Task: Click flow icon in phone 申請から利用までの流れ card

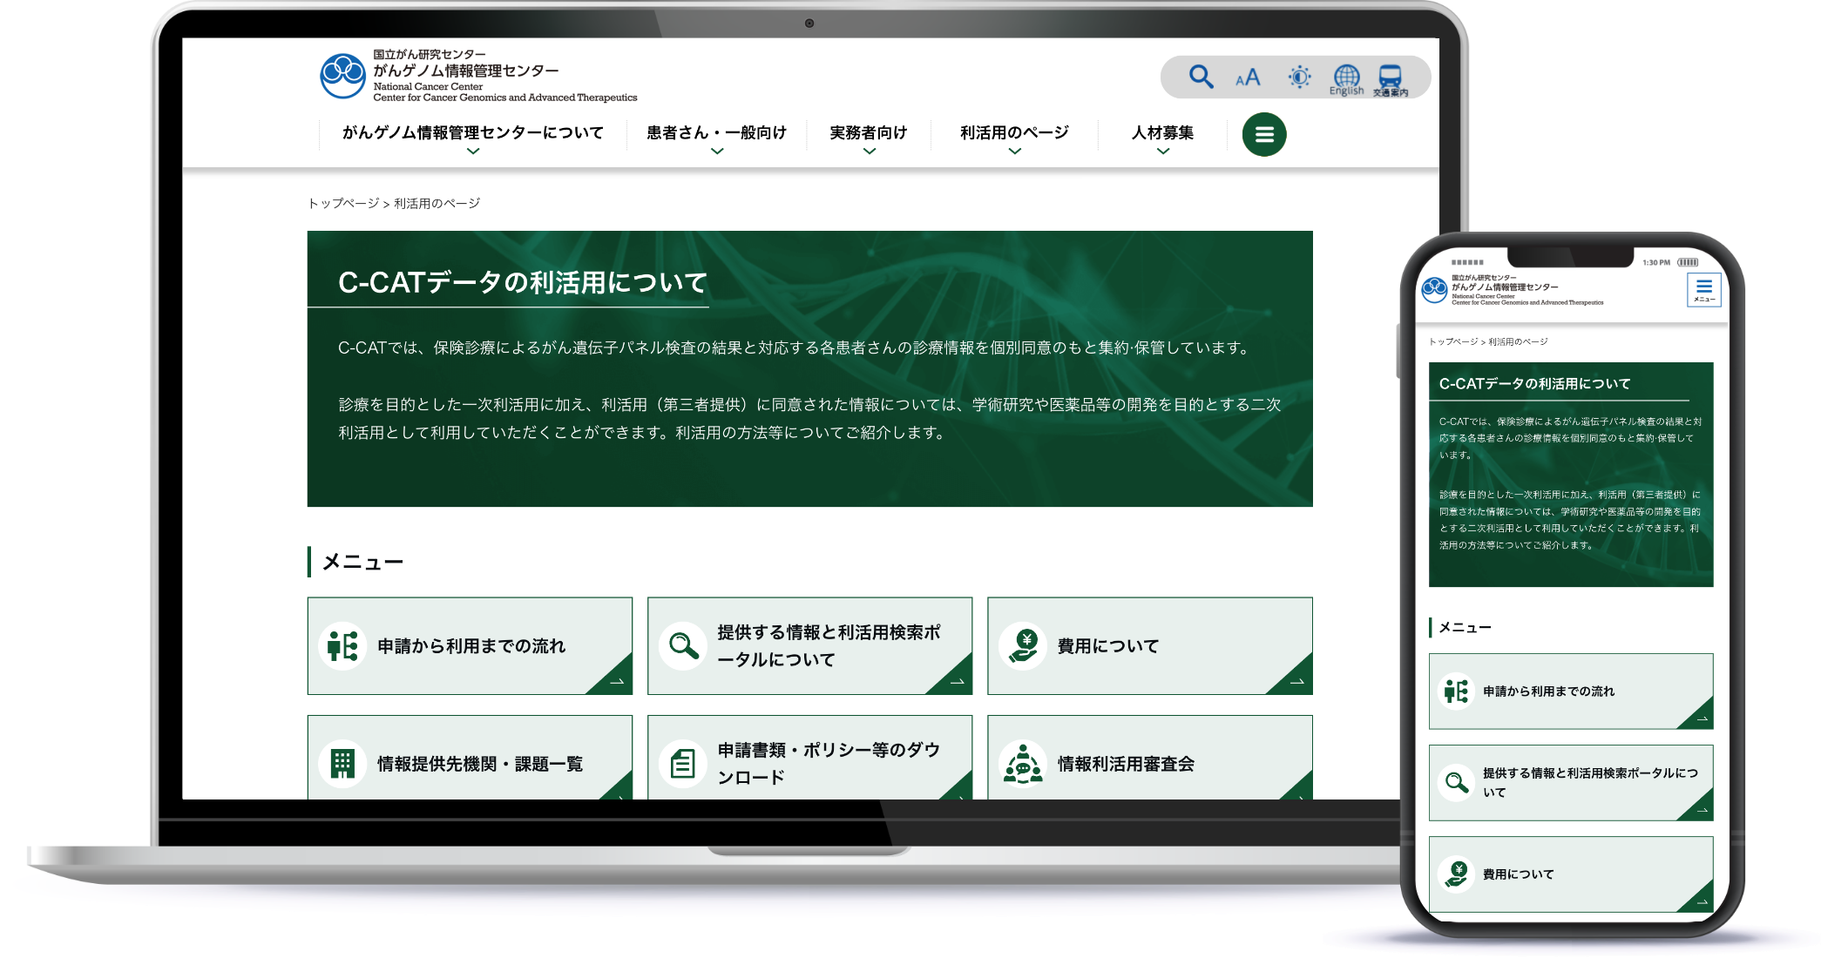Action: click(x=1456, y=691)
